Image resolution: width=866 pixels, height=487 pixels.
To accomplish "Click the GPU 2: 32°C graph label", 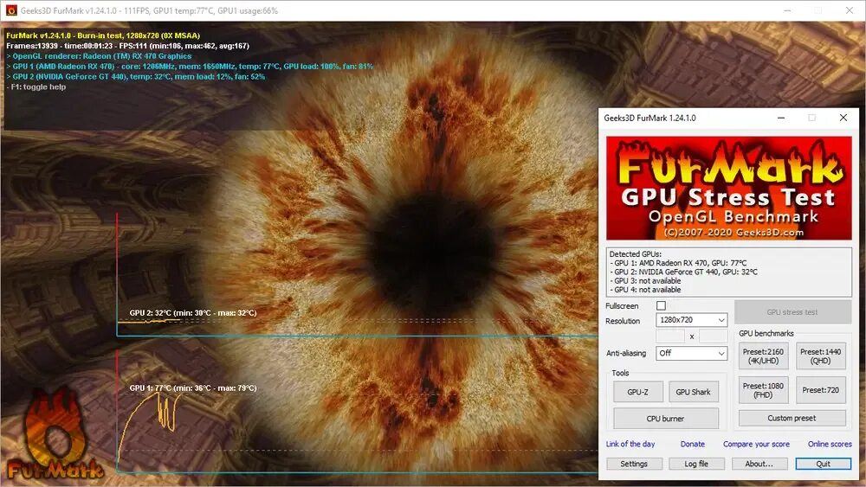I will [193, 313].
